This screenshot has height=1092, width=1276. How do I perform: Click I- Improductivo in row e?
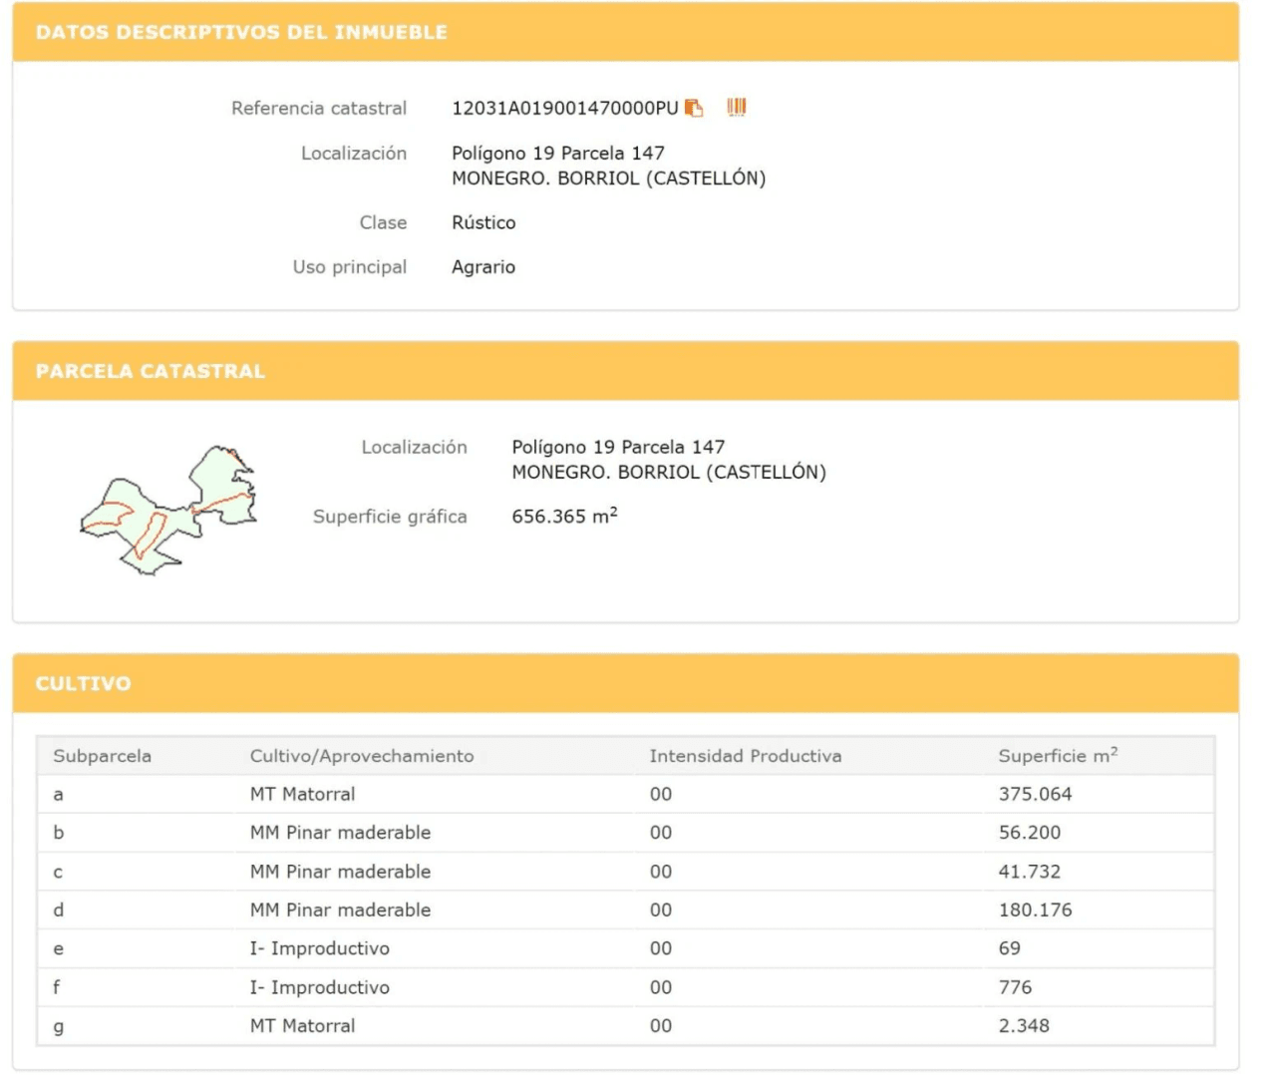(320, 948)
